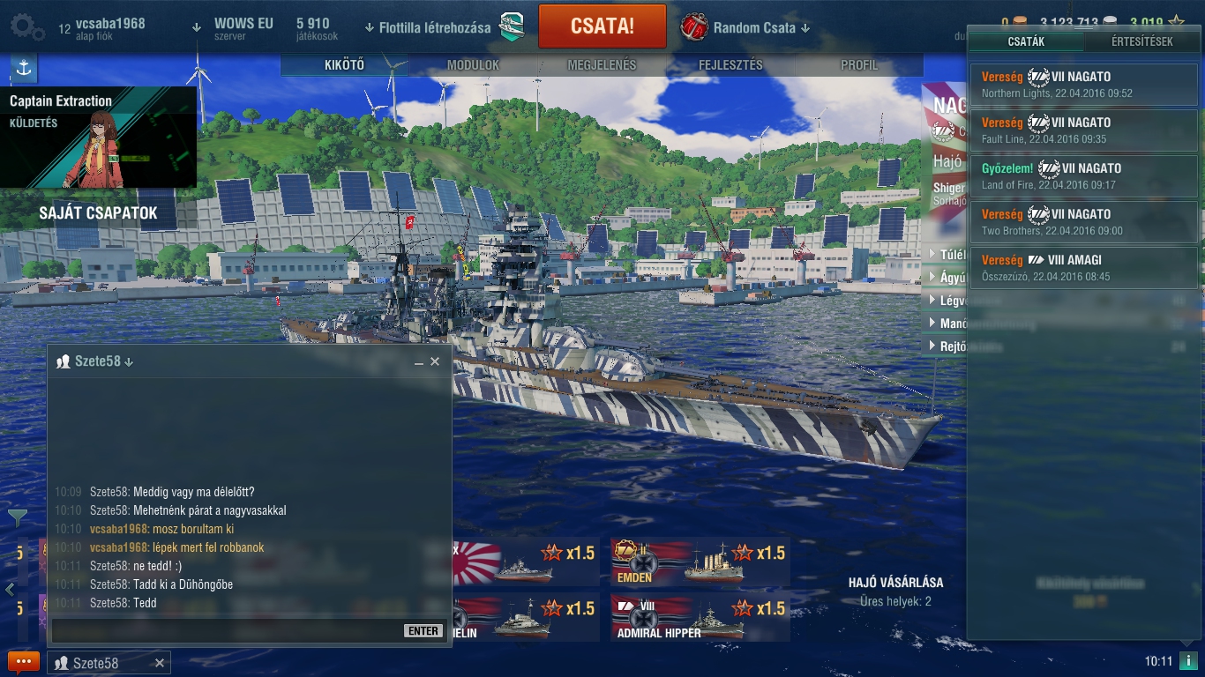Open the settings gear menu
This screenshot has height=677, width=1205.
coord(26,27)
